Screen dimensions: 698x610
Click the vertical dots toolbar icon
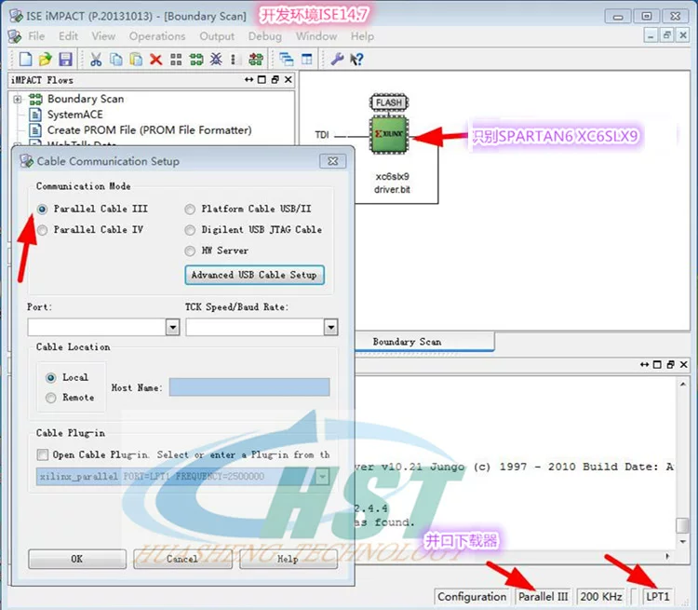pos(235,60)
